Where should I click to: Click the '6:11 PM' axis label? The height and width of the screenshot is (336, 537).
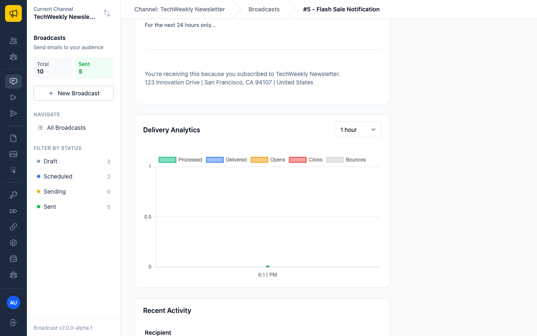coord(268,275)
